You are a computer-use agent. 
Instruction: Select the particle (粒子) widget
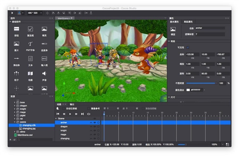coord(16,76)
